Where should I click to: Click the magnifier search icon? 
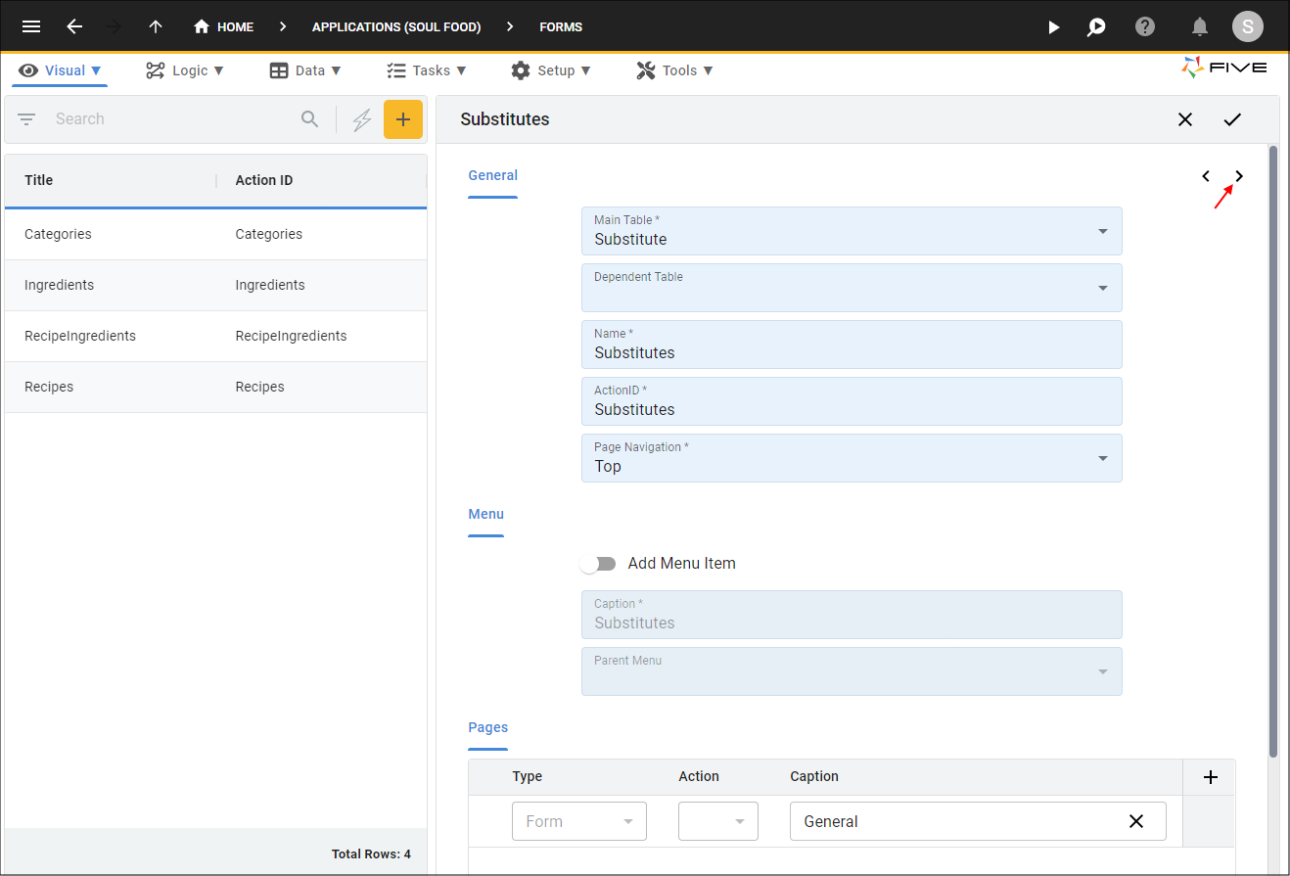pos(309,119)
